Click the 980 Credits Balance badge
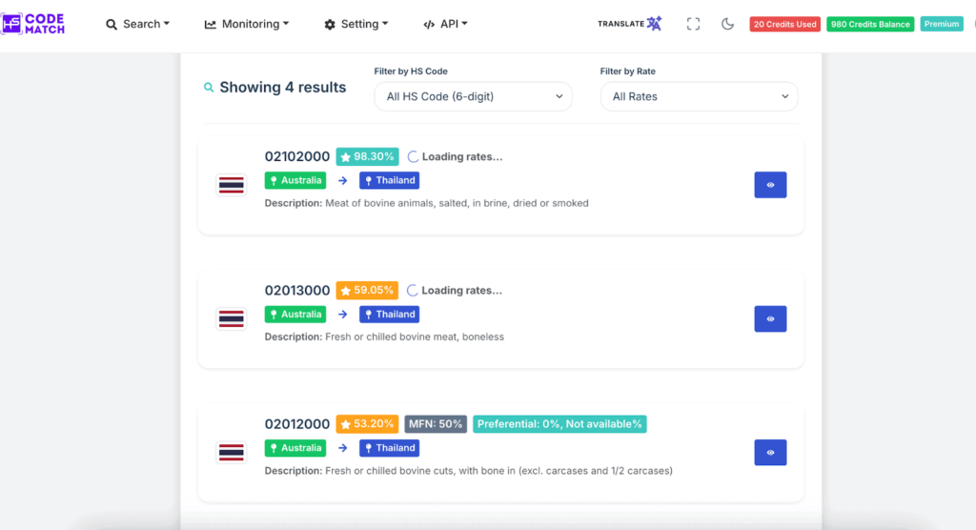Screen dimensions: 976x530 (870, 24)
